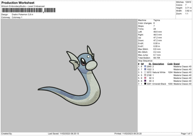Screen dimensions: 193x136
Task: Click the Page 1 of 1 footer label
Action: coord(186,133)
